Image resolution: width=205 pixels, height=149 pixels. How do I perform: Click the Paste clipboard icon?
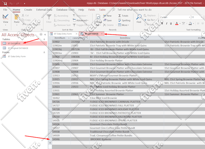(17, 17)
